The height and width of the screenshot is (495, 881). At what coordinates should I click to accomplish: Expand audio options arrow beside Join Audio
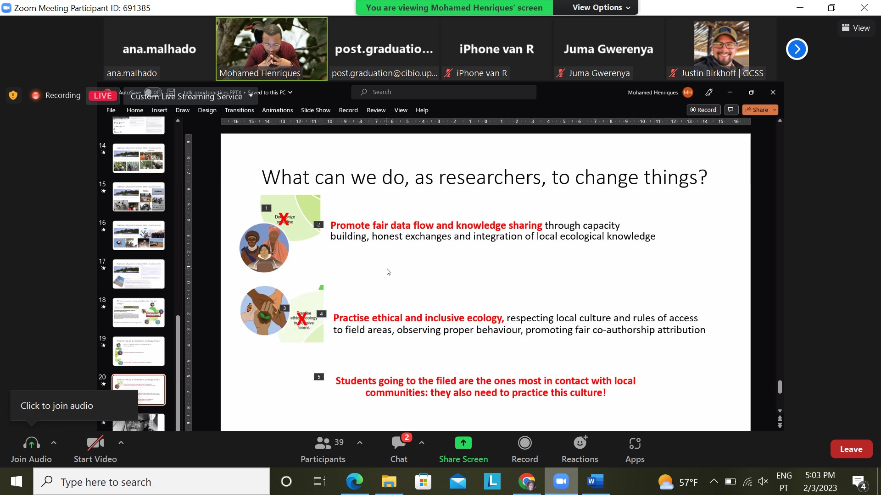(x=54, y=443)
